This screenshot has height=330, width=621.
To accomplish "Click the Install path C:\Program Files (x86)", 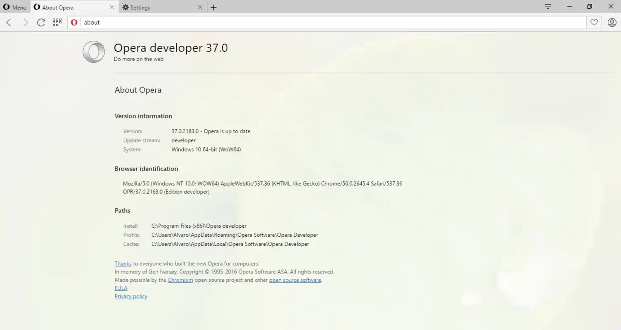I will [199, 226].
